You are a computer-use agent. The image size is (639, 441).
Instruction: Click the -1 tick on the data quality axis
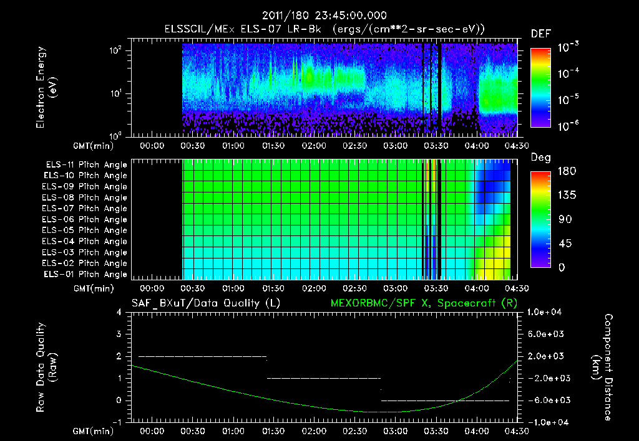point(117,422)
